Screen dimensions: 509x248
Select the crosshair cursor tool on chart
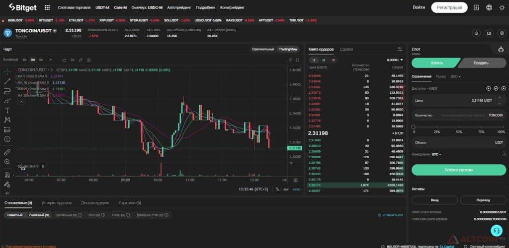pyautogui.click(x=7, y=71)
